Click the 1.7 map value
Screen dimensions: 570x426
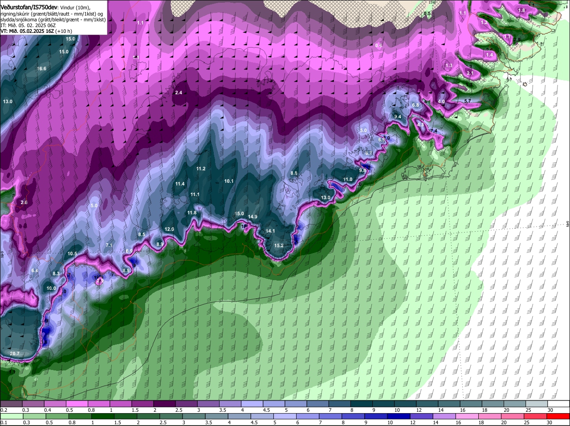coord(508,36)
